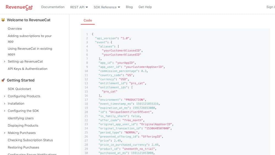Open the Configuring Products page
Screen dimensions: 275x155
24,96
